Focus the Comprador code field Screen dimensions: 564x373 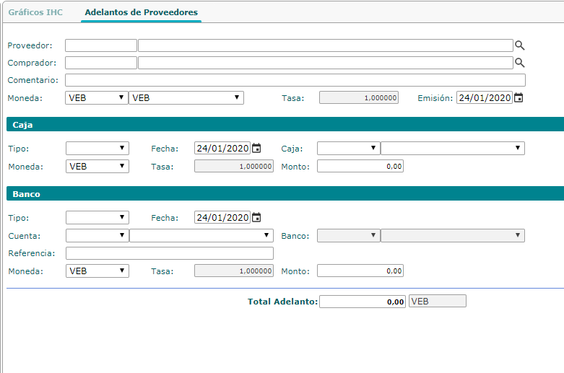(101, 63)
